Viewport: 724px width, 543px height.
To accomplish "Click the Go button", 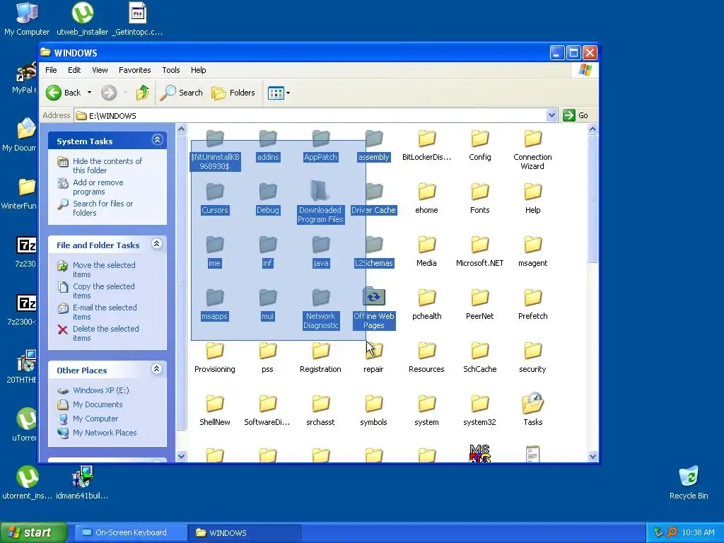I will [576, 115].
